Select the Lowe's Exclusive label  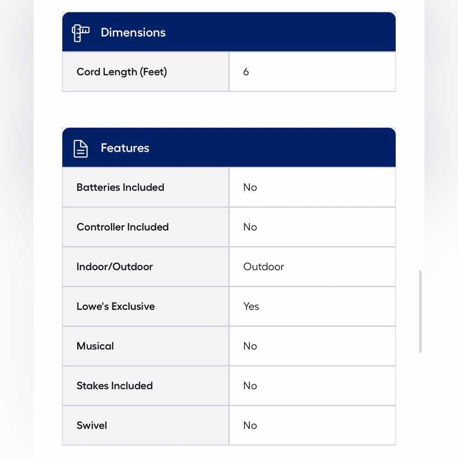tap(116, 306)
